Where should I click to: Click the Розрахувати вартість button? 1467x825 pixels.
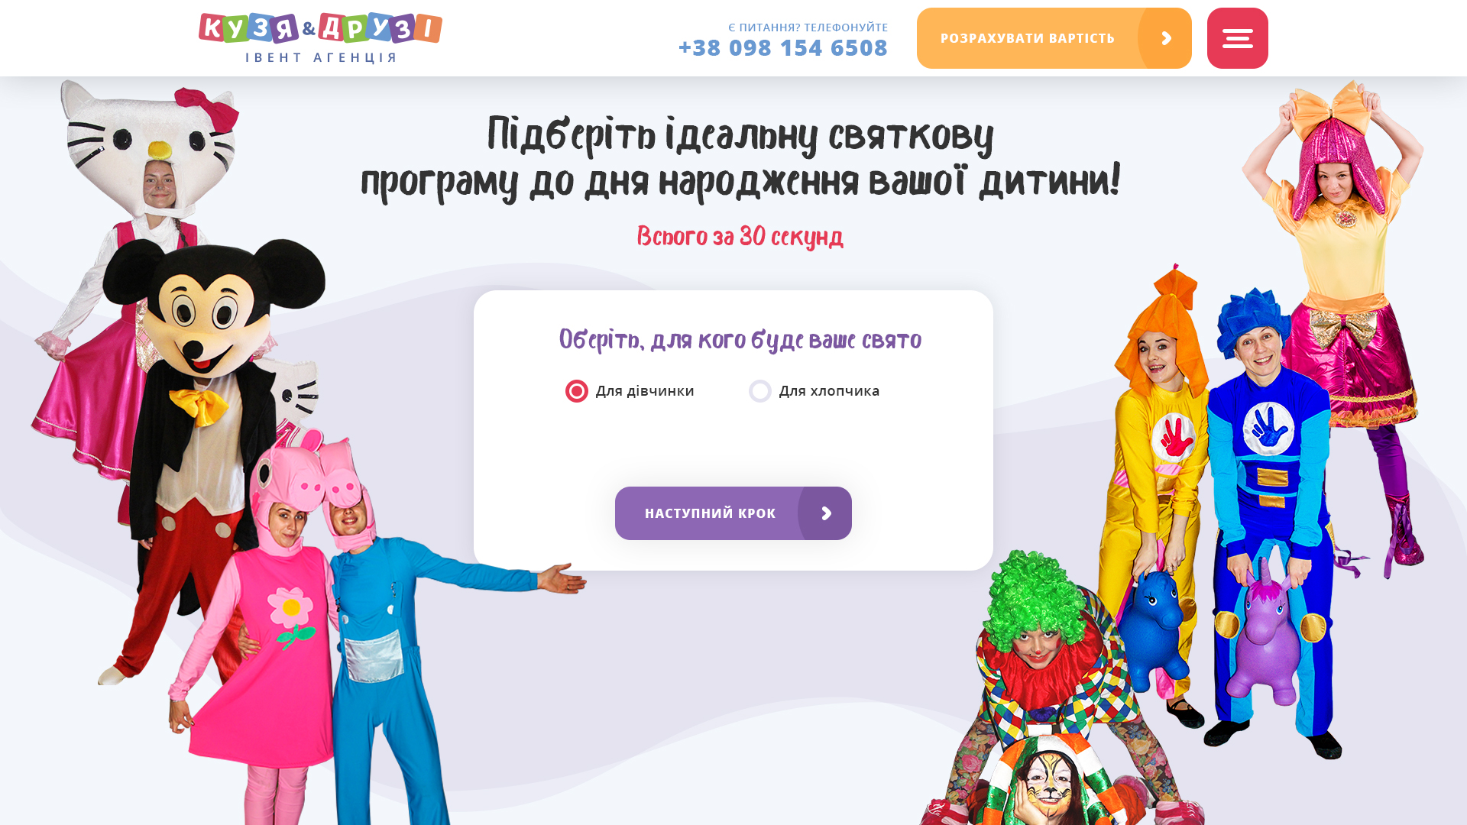click(1054, 38)
